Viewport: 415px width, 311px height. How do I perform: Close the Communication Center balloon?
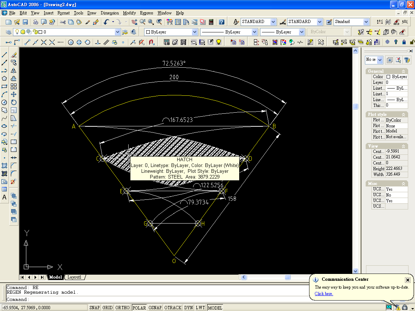point(407,280)
